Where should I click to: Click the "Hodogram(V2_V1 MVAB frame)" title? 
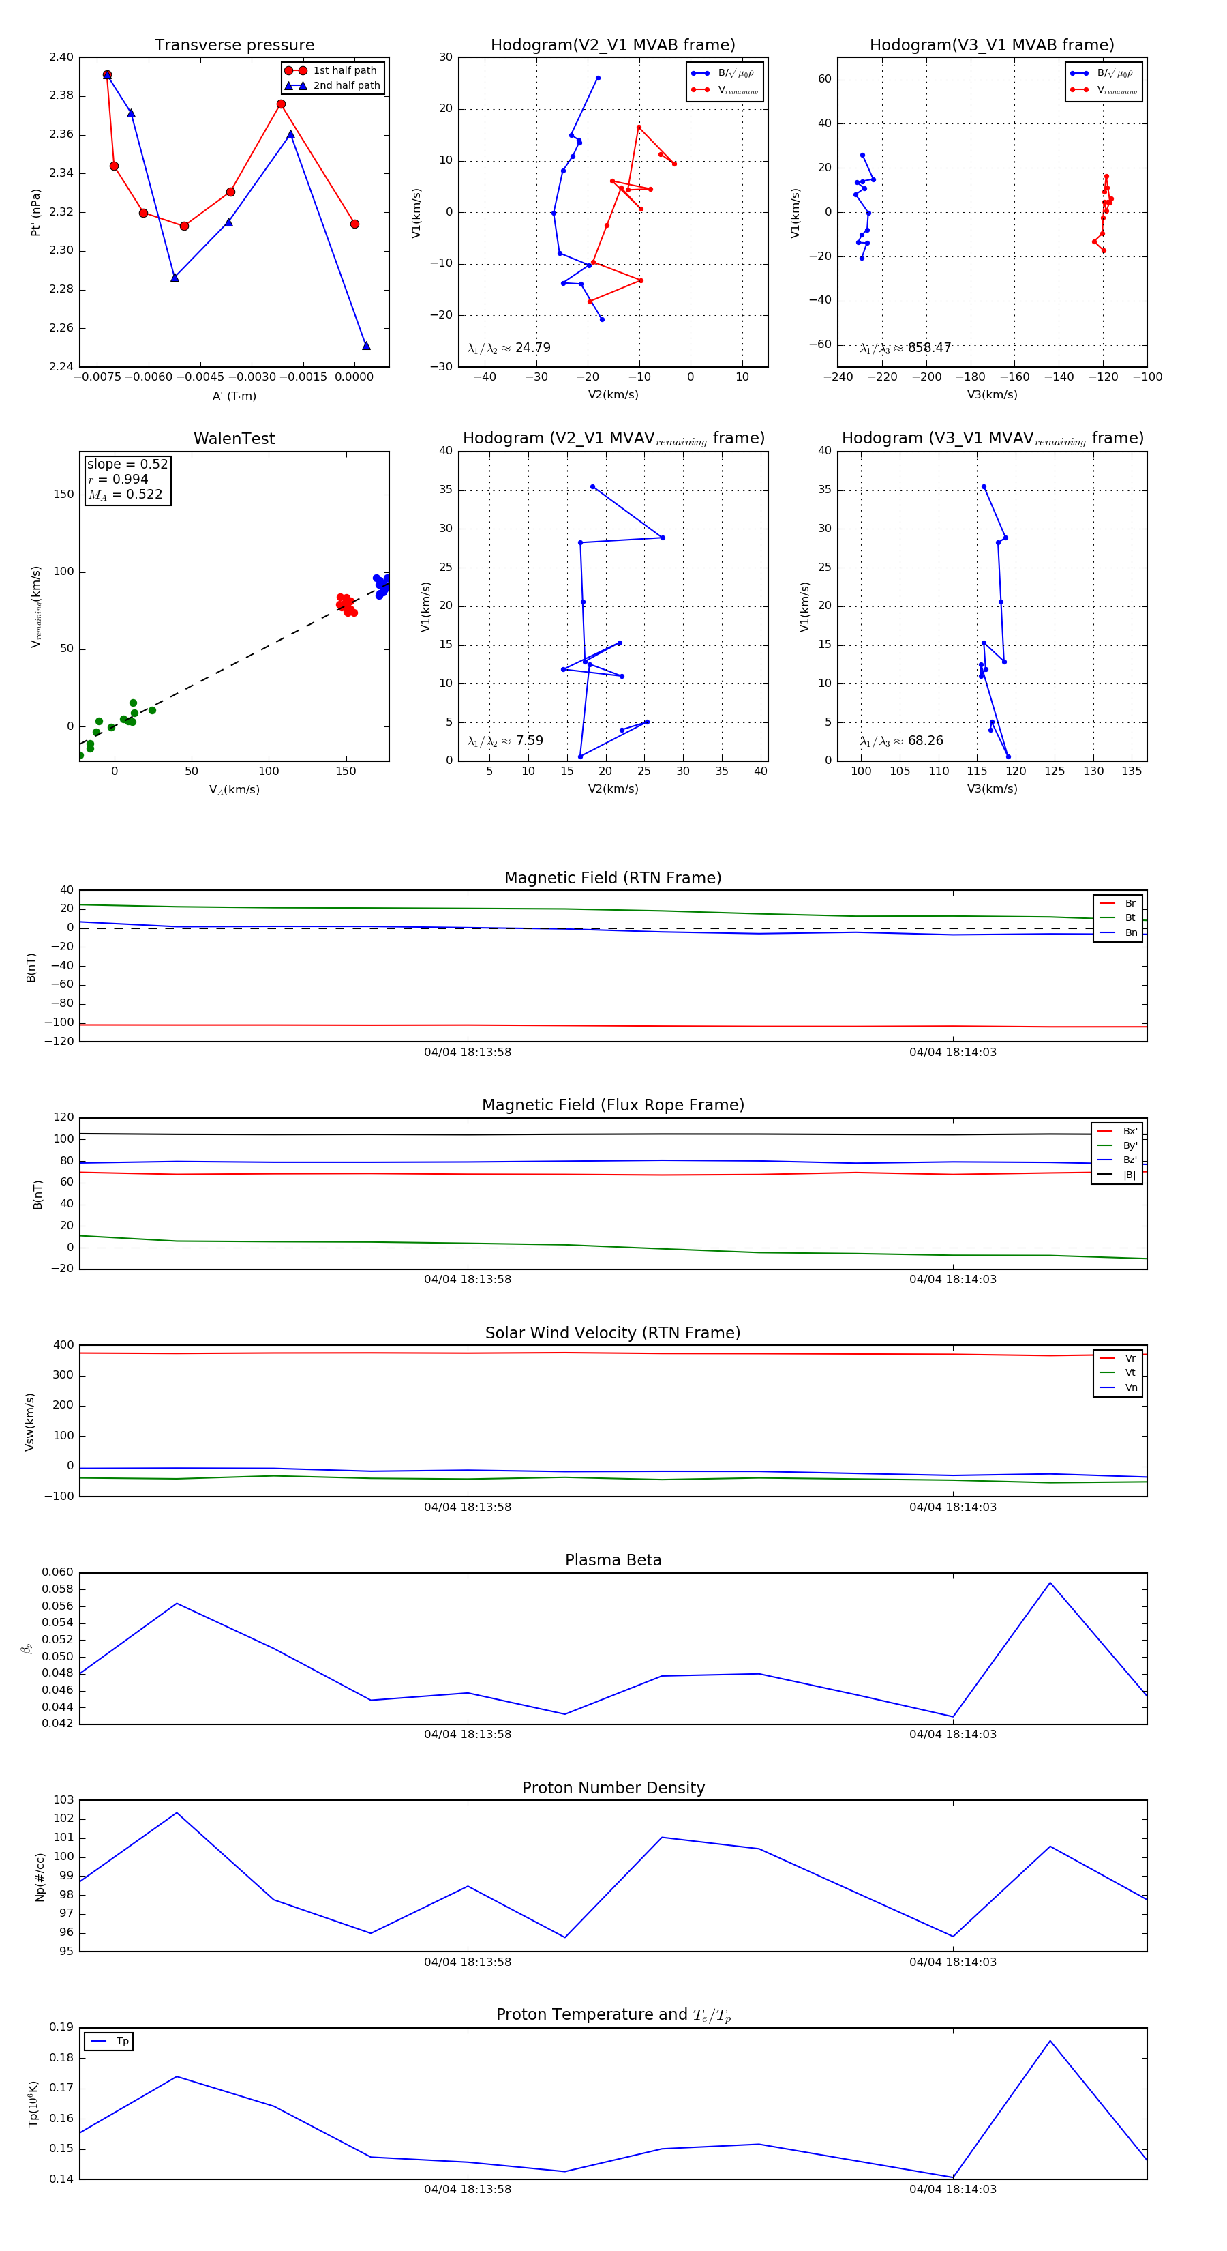(613, 46)
